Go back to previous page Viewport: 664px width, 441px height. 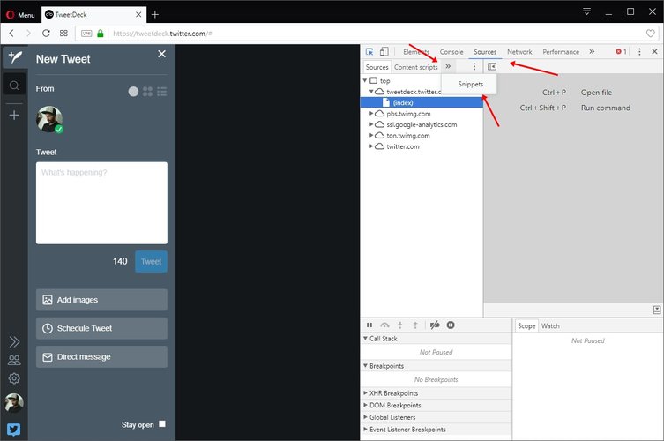coord(11,33)
